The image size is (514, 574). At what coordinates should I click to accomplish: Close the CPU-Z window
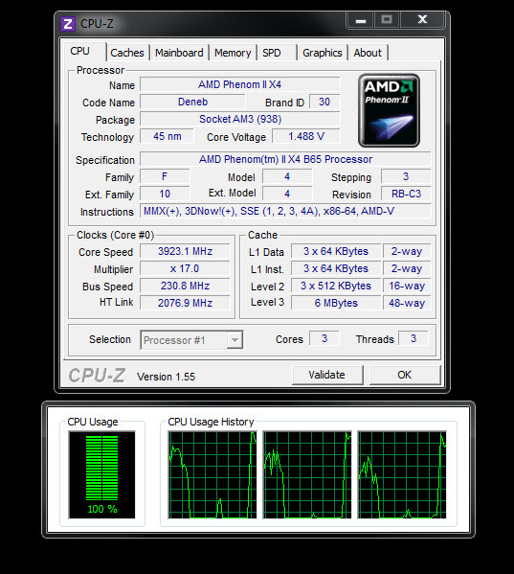click(x=423, y=20)
